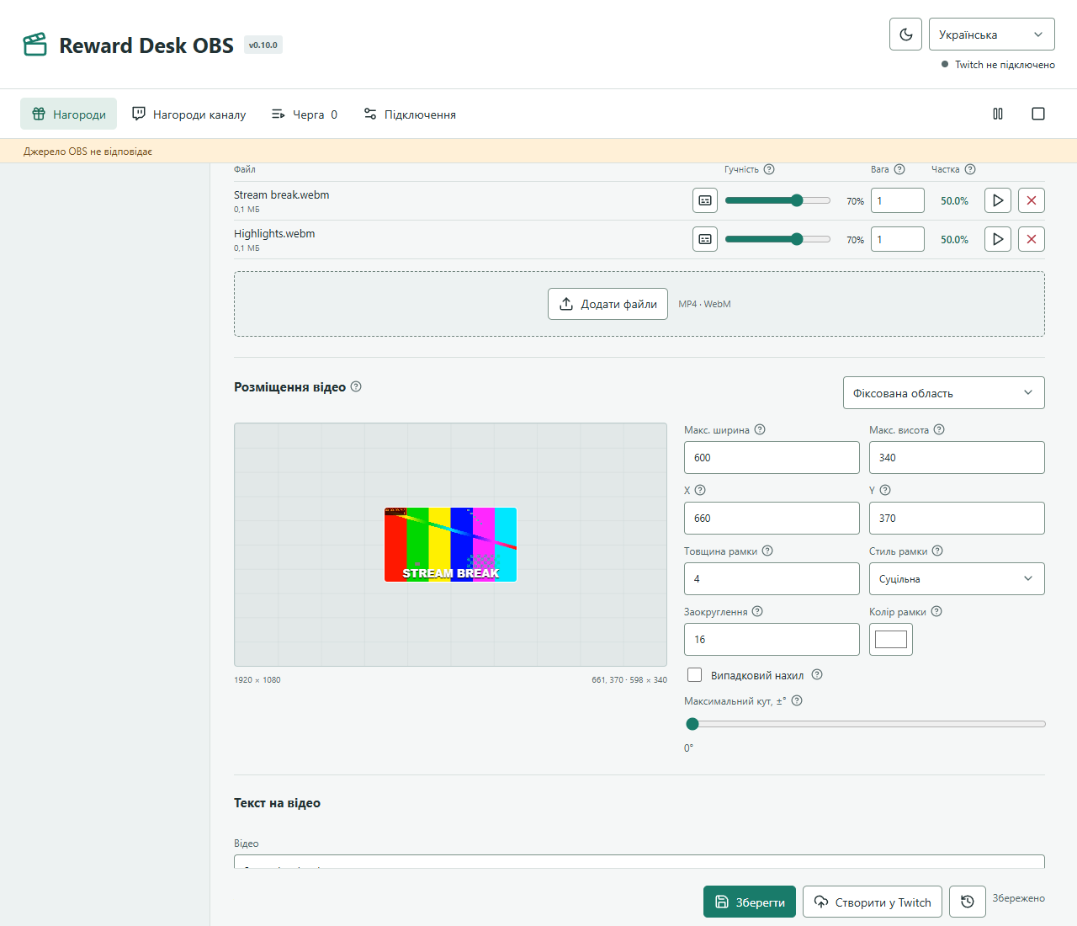Preview play Highlights.webm
The height and width of the screenshot is (926, 1077).
(x=998, y=239)
